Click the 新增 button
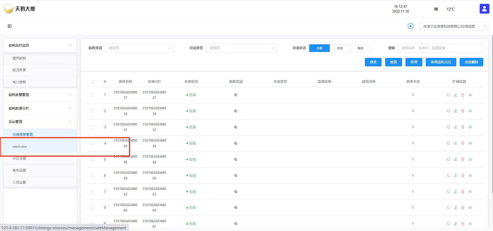 point(414,62)
